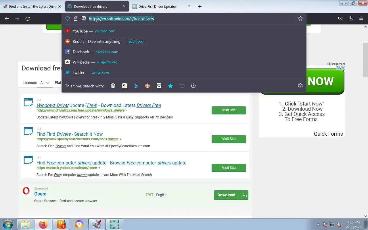Viewport: 368px width, 230px height.
Task: Search open tabs using the tab icon
Action: tap(182, 86)
